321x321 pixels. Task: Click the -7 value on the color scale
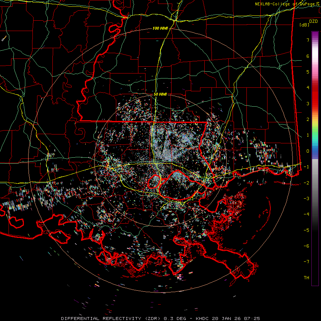coord(306,262)
